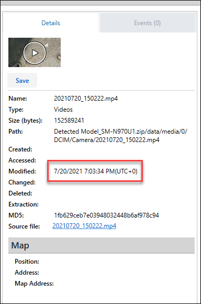Select the file name value 20210720_150222.mp4

pyautogui.click(x=86, y=99)
